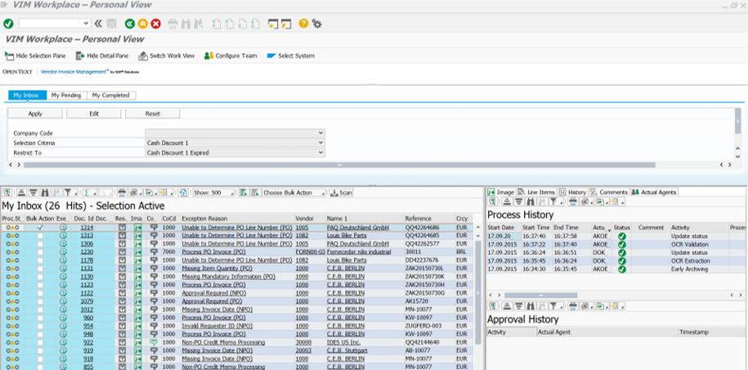
Task: Click execute icon for document 1313
Action: point(63,235)
